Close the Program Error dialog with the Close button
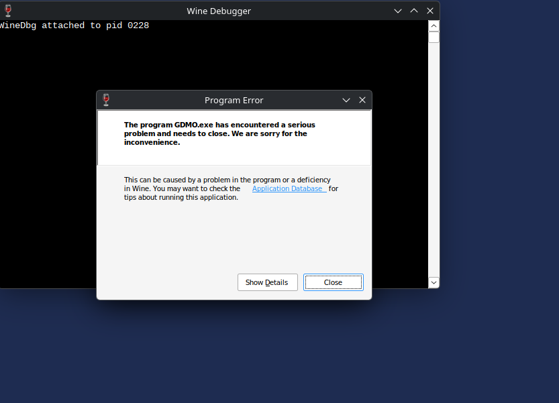Viewport: 559px width, 403px height. point(334,282)
